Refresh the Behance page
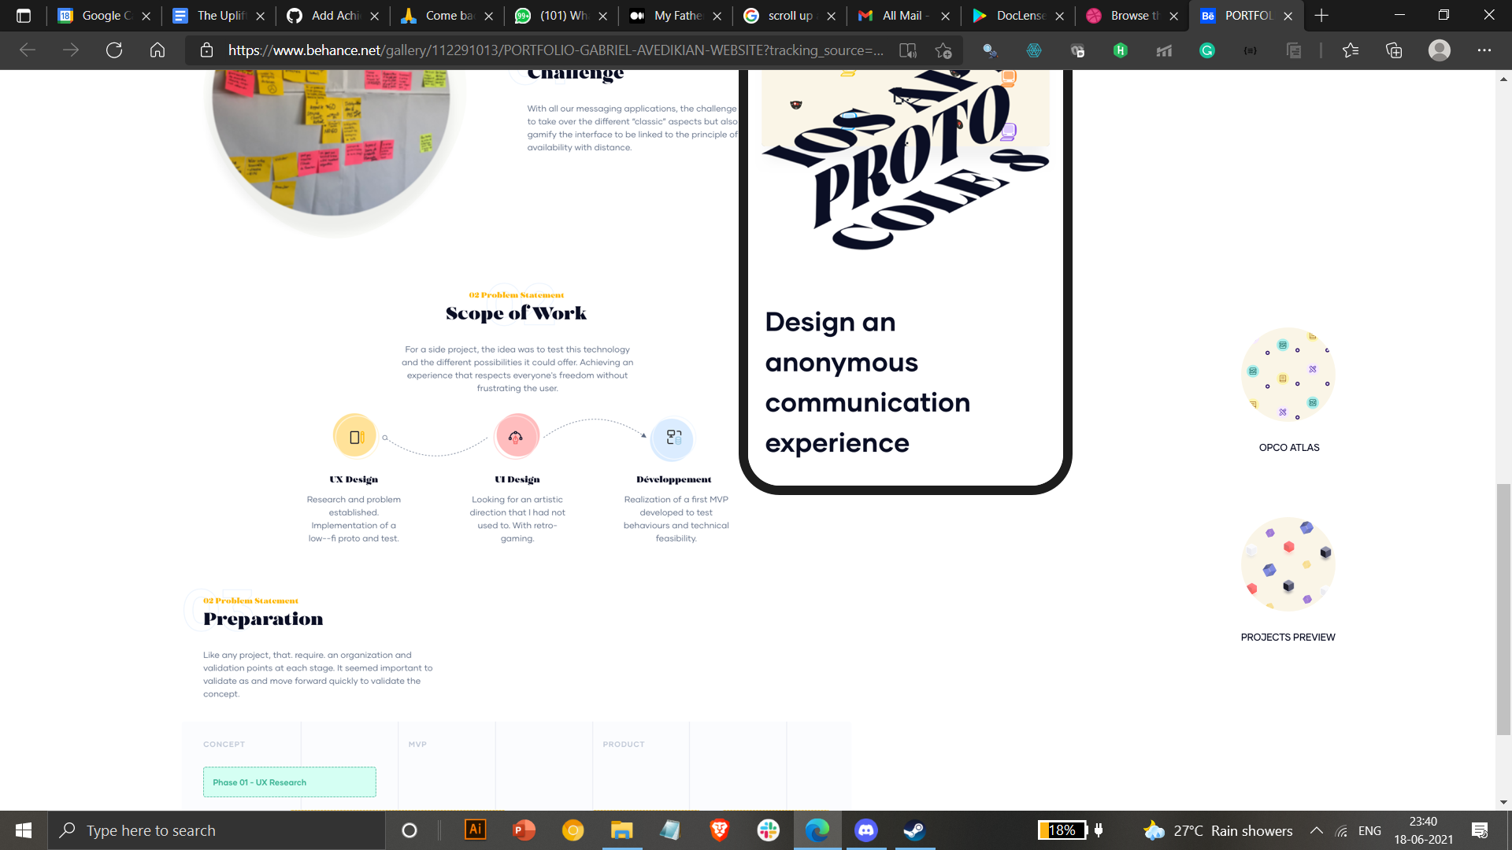Image resolution: width=1512 pixels, height=850 pixels. (115, 50)
